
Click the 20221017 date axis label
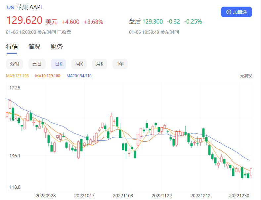click(x=84, y=196)
